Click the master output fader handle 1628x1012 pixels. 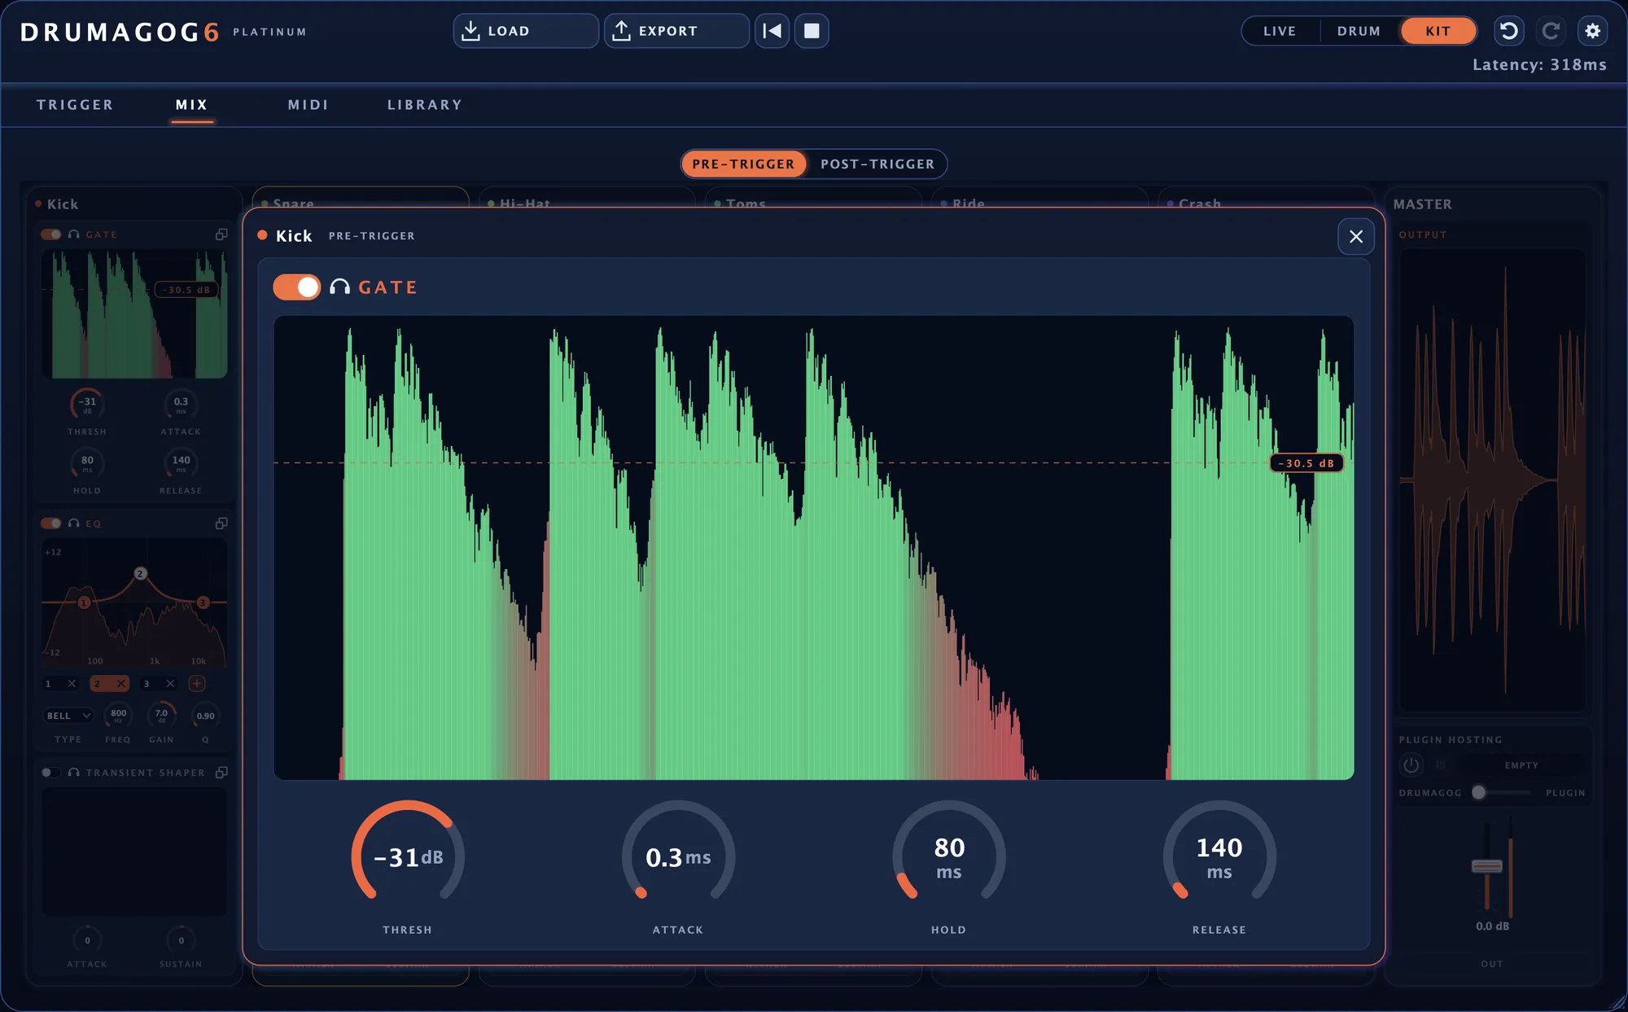coord(1487,866)
